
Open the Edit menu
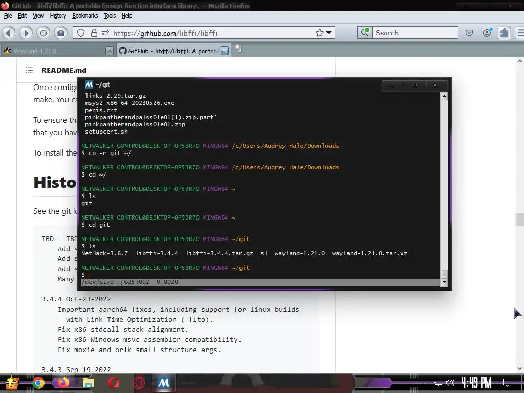click(x=22, y=16)
